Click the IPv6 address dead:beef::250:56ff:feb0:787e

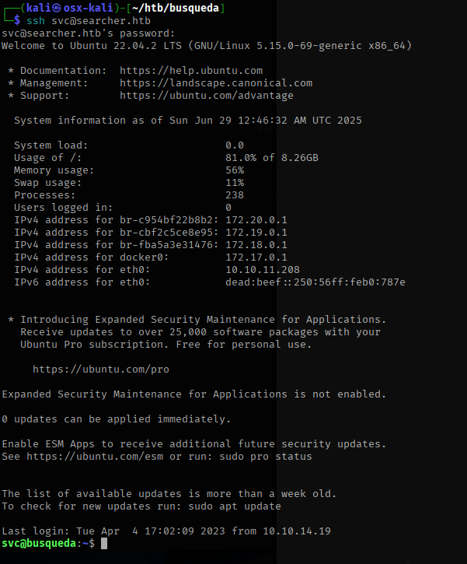pyautogui.click(x=315, y=282)
